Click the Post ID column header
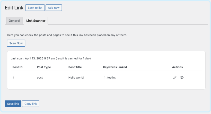Viewport: 211px width, 114px height. coord(17,67)
